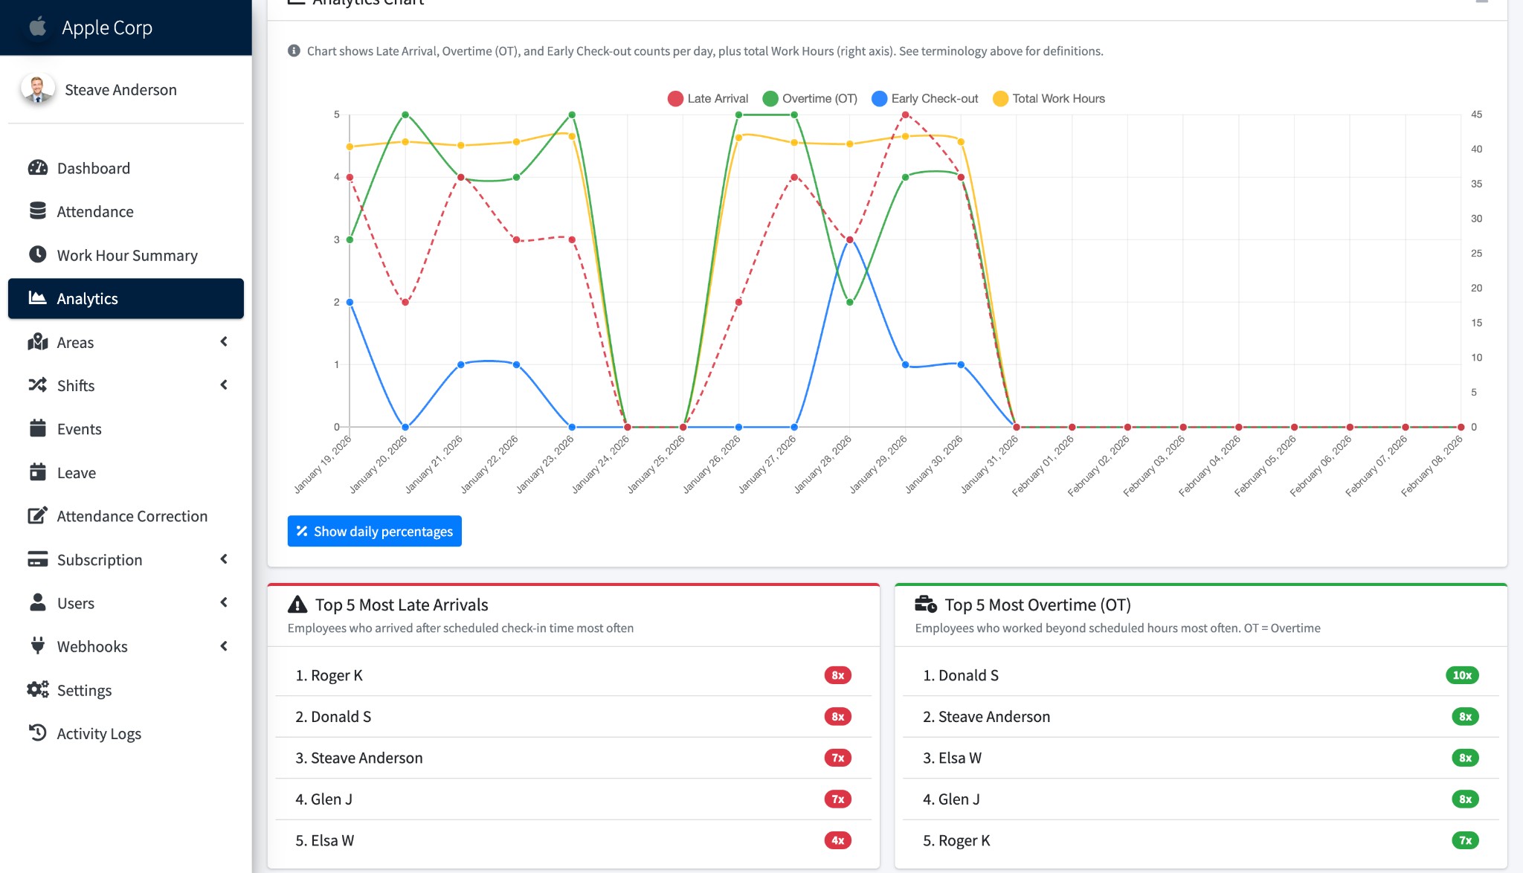Expand the Shifts submenu chevron

[224, 384]
